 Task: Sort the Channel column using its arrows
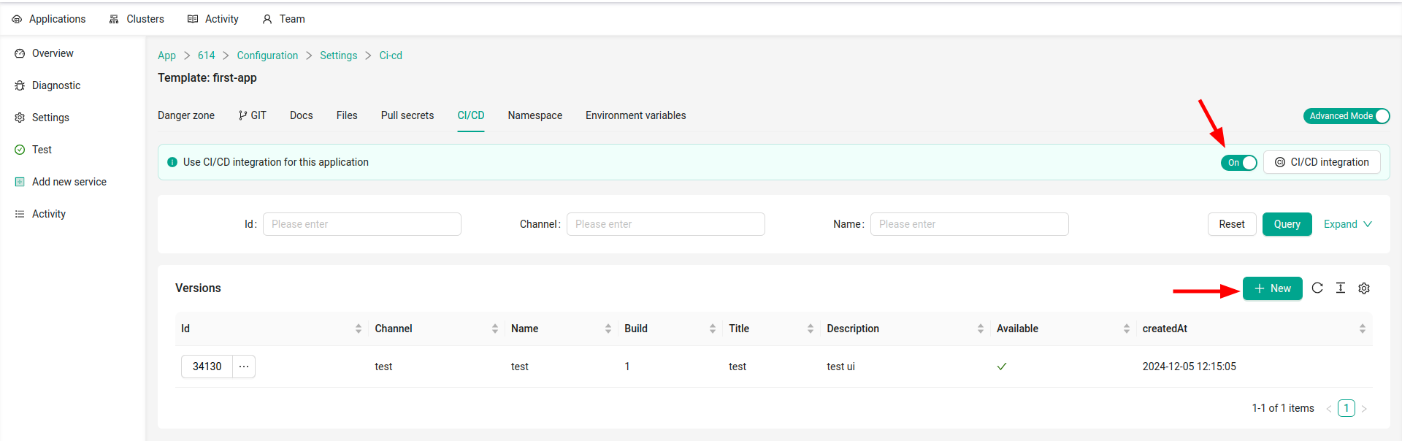[x=495, y=329]
